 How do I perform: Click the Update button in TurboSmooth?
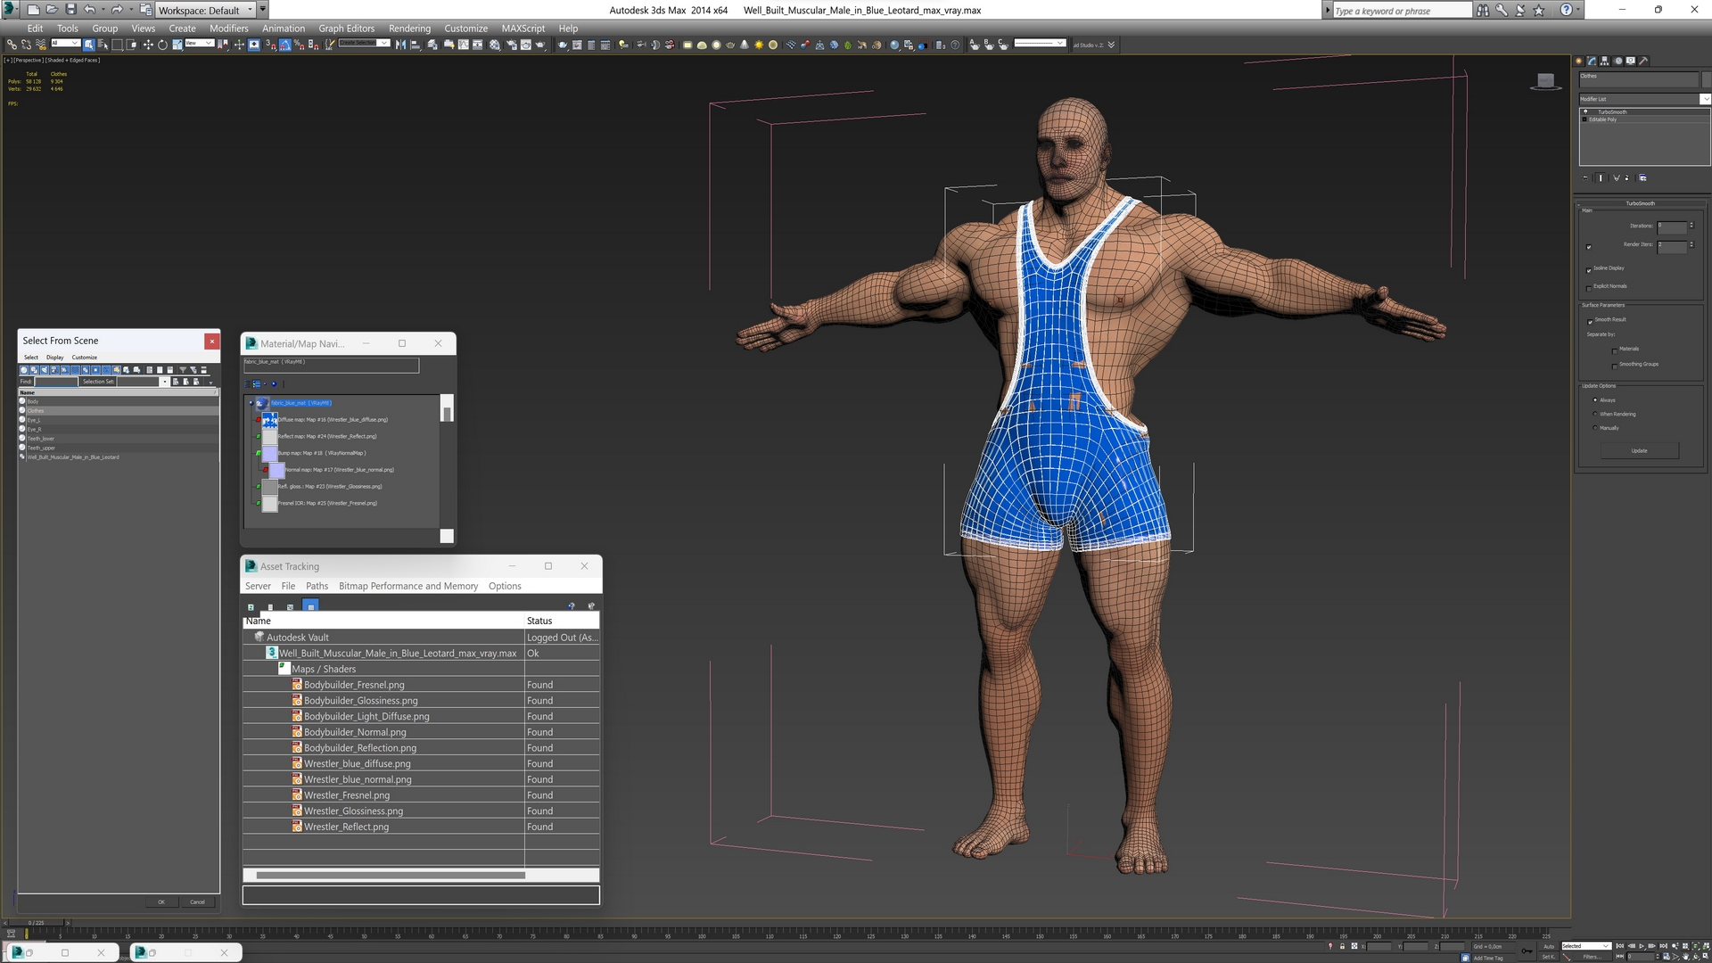1639,451
